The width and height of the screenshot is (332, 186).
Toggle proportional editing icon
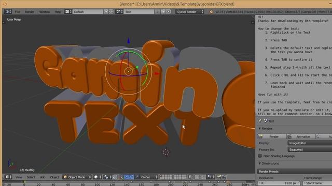pos(197,177)
